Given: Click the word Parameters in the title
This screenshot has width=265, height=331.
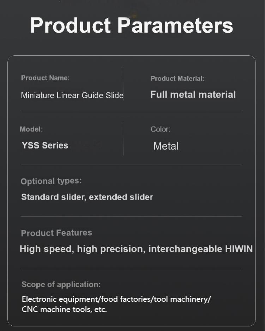Looking at the screenshot, I should pos(175,25).
